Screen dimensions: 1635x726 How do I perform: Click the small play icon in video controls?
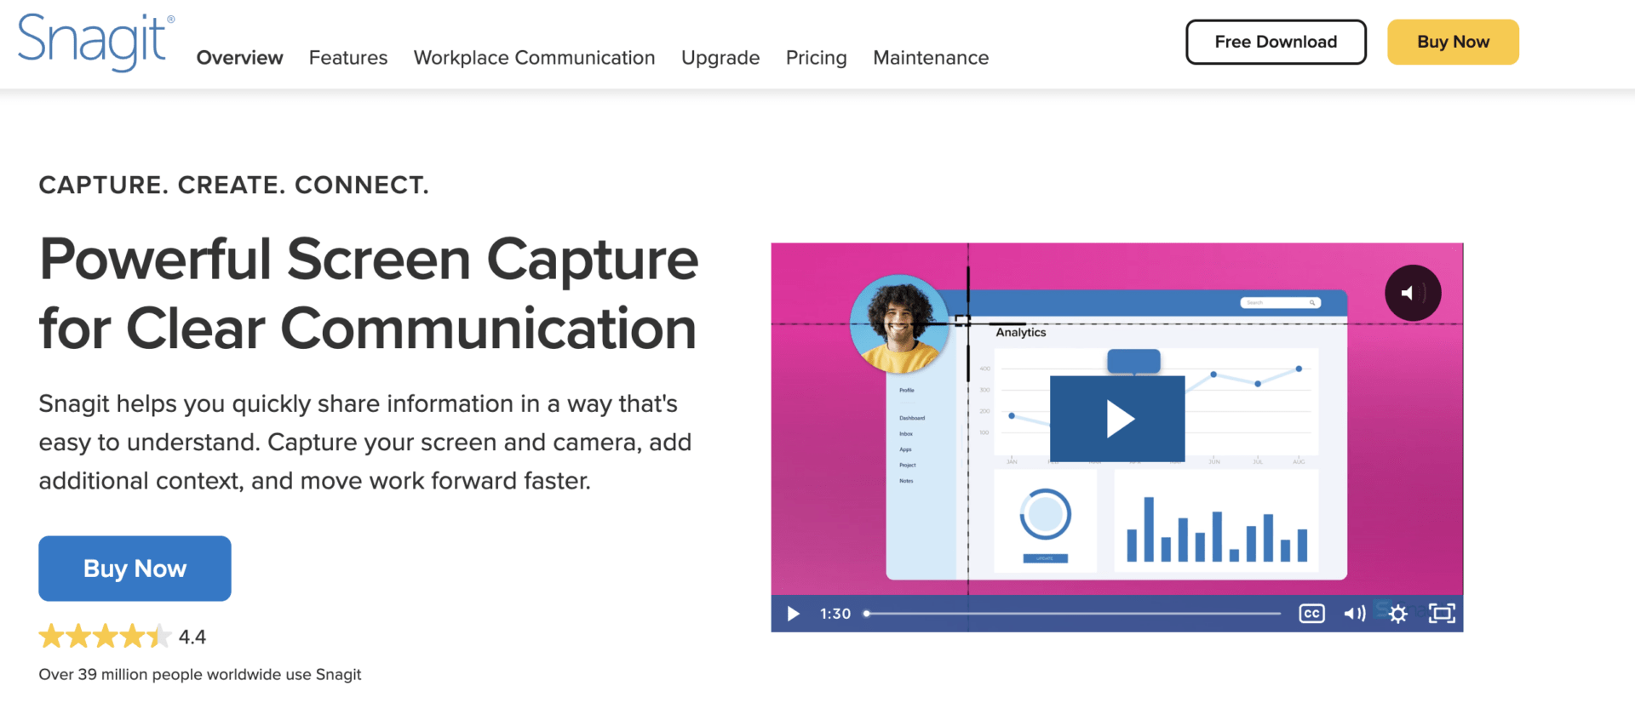793,614
